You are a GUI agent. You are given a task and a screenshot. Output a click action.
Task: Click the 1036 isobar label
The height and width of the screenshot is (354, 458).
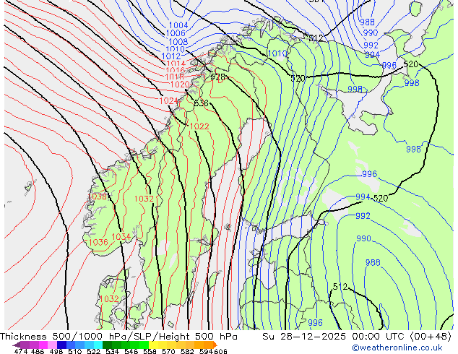[98, 242]
